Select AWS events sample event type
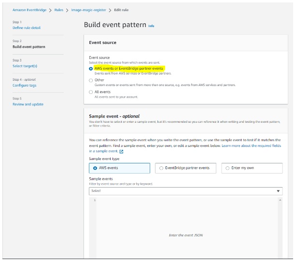The height and width of the screenshot is (262, 296). [119, 168]
